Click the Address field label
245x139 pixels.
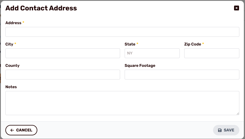[x=13, y=23]
